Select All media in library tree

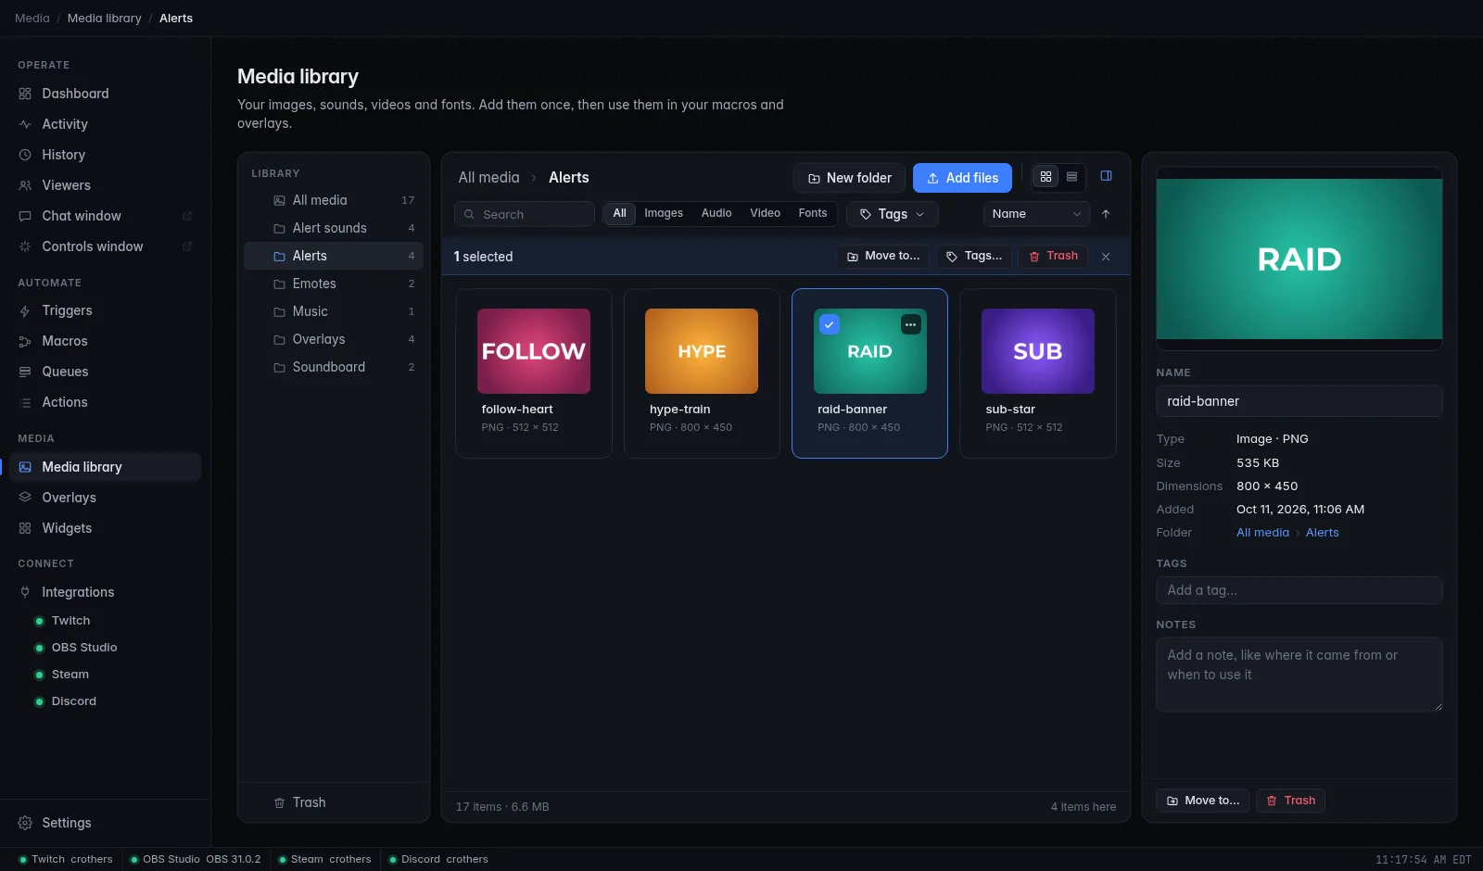(x=334, y=200)
